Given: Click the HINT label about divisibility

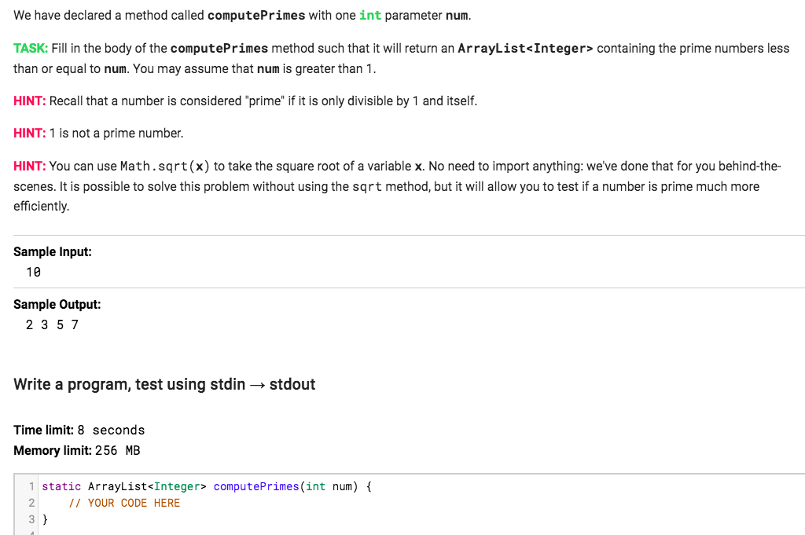Looking at the screenshot, I should tap(29, 101).
